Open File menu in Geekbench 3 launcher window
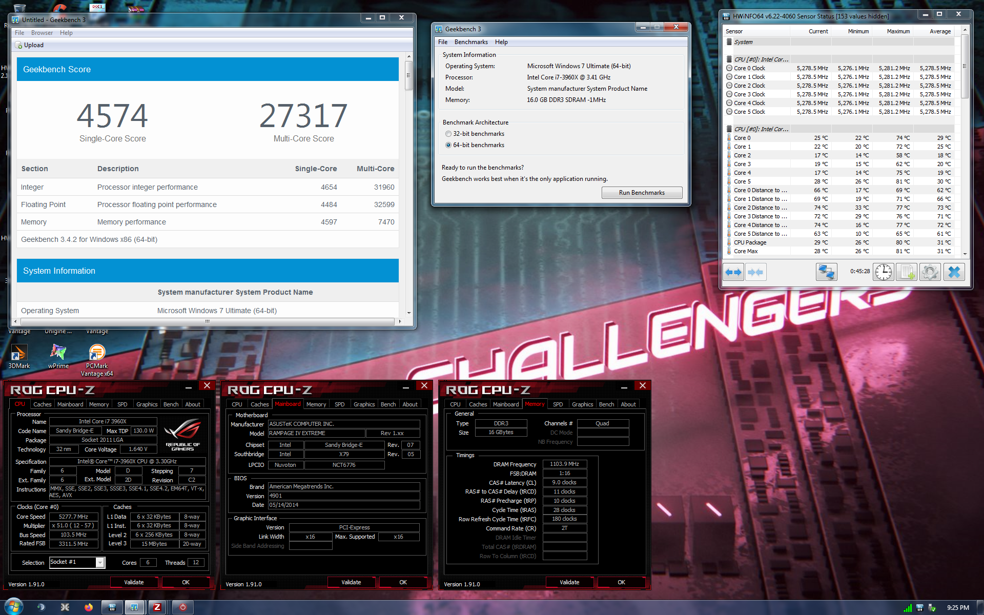The height and width of the screenshot is (615, 984). tap(443, 42)
